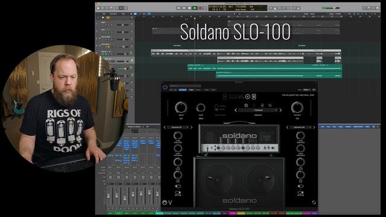Screen dimensions: 386x217
Task: Open the Edit menu in tracks area
Action: point(104,14)
